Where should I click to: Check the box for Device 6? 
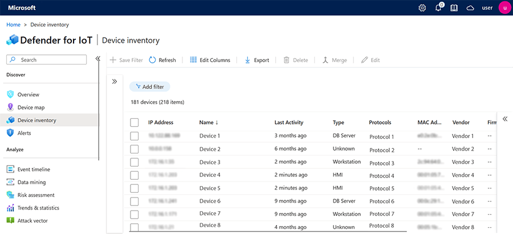(x=135, y=201)
